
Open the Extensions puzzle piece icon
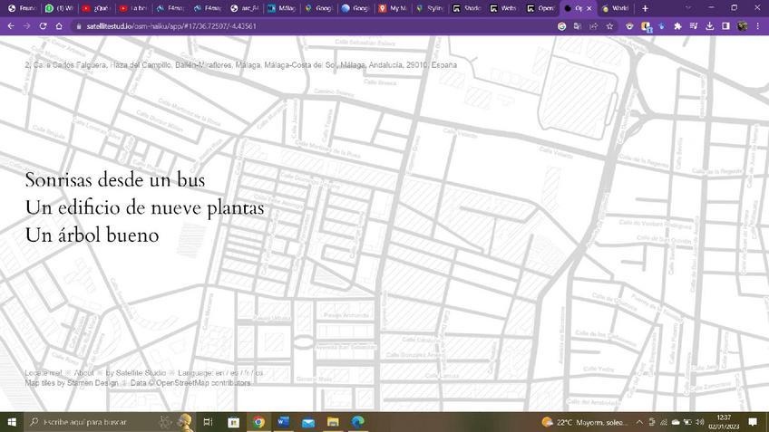click(677, 26)
